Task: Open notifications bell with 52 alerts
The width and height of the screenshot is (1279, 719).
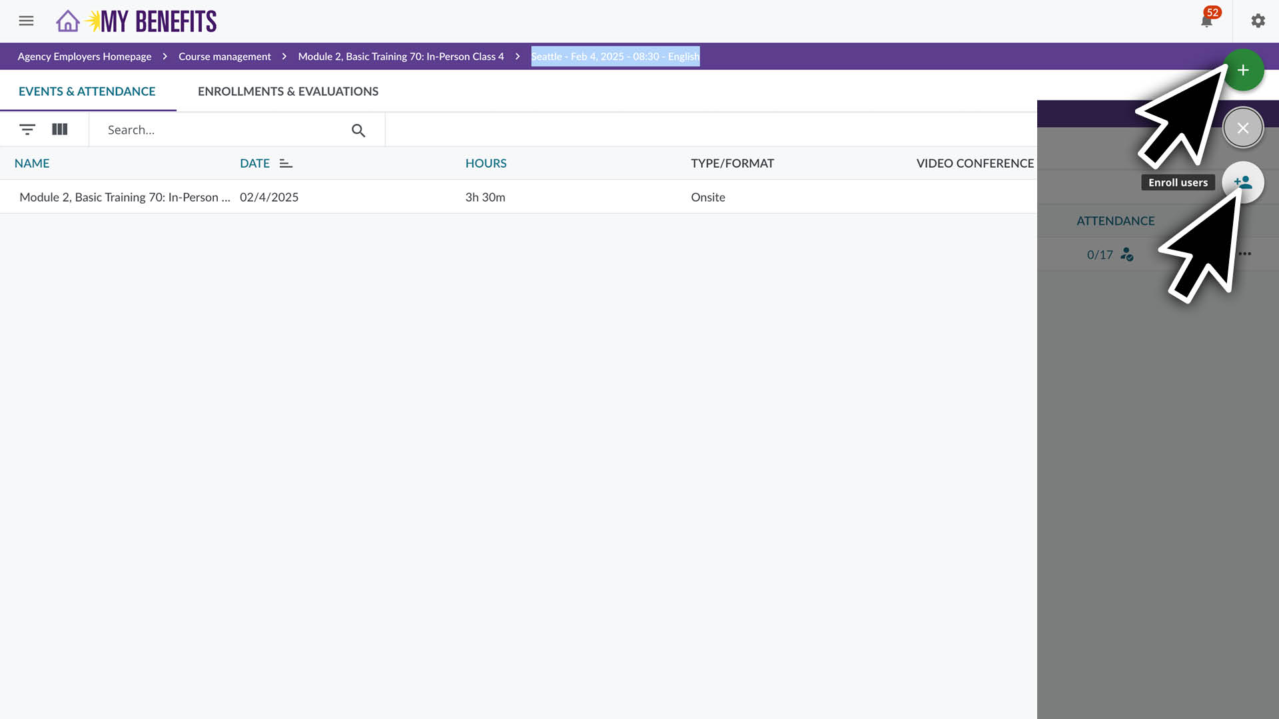Action: tap(1206, 21)
